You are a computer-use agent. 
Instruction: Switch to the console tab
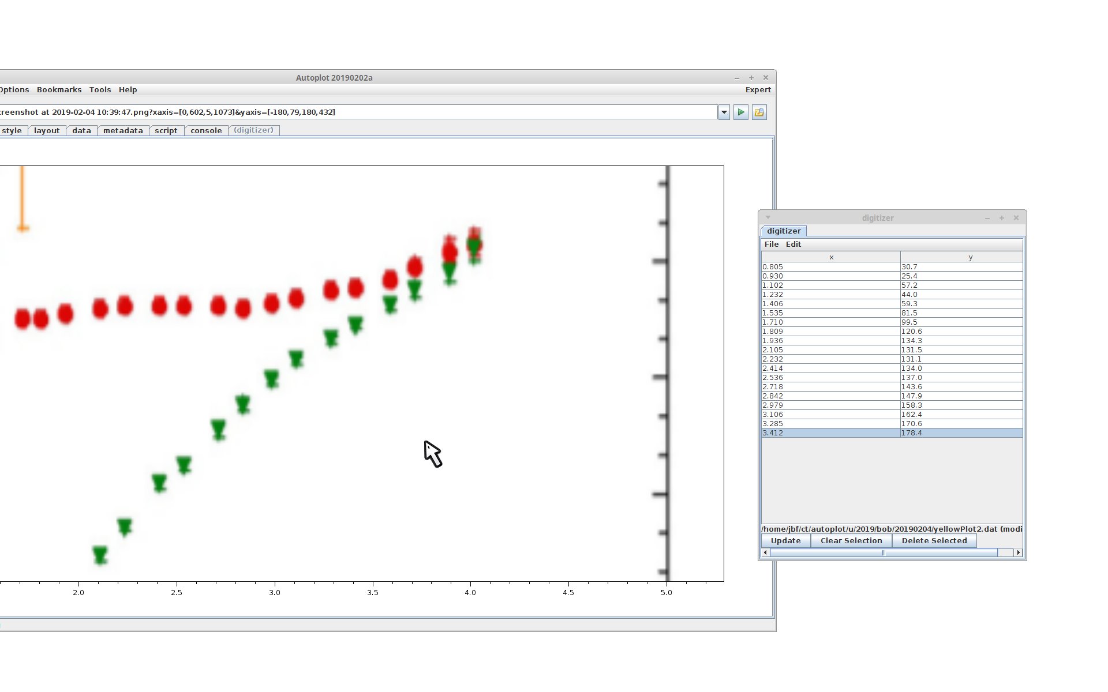(x=206, y=131)
